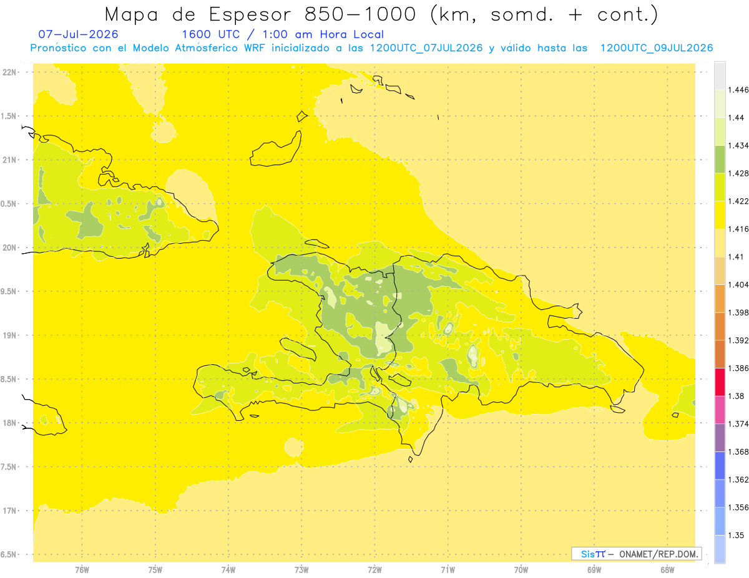Viewport: 749px width, 578px height.
Task: Pick the palest blue swatch below 1.35
Action: tap(720, 549)
